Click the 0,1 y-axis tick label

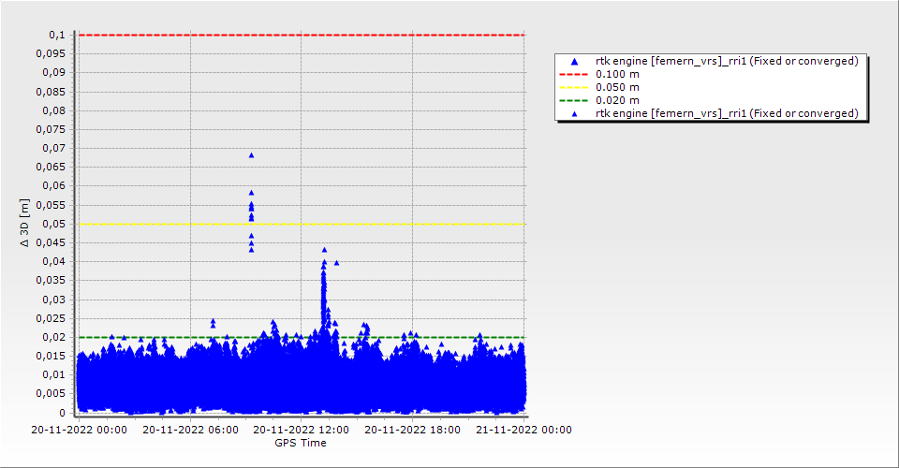[57, 35]
